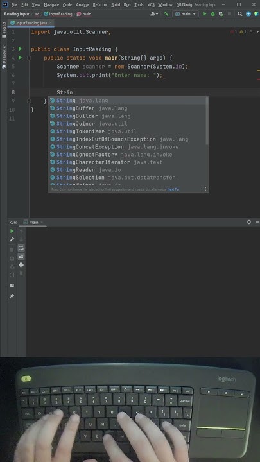The width and height of the screenshot is (260, 462).
Task: Run the InputReading class from the line 3 gutter arrow
Action: [x=20, y=49]
